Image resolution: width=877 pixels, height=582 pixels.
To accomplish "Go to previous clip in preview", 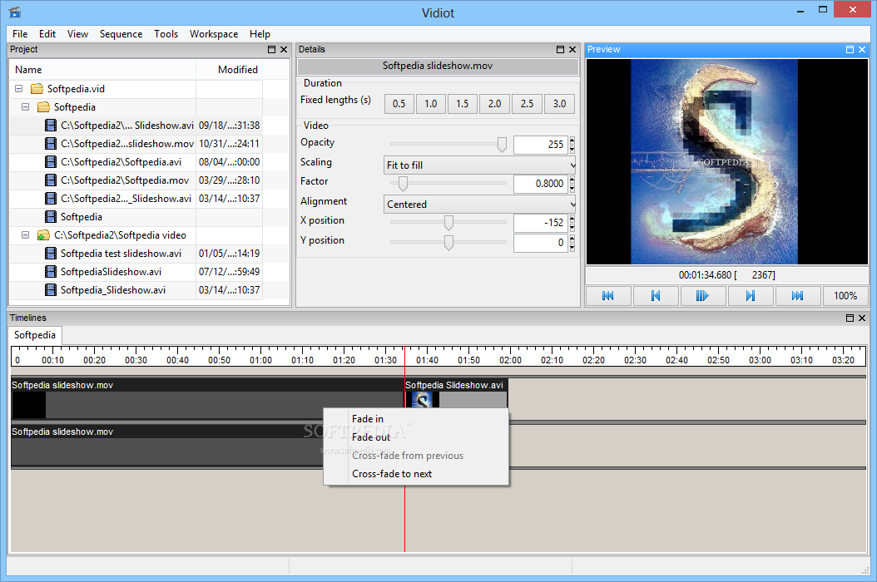I will (x=656, y=296).
